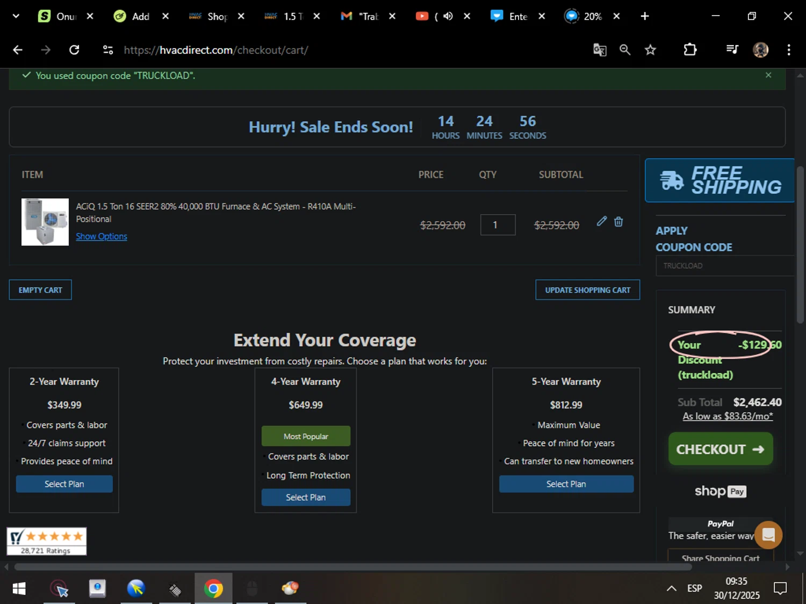This screenshot has height=604, width=806.
Task: Click the ACiQ product thumbnail image
Action: pyautogui.click(x=45, y=222)
